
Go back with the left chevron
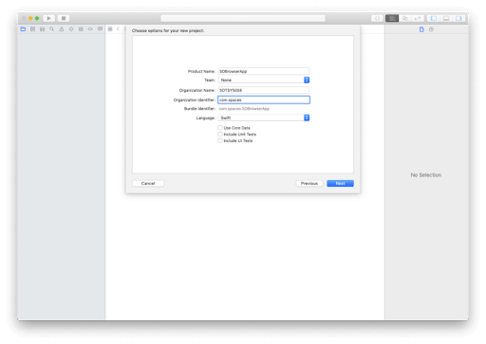pyautogui.click(x=118, y=29)
